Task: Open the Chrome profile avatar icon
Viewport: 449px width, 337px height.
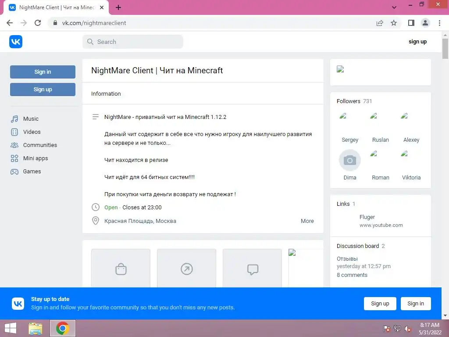Action: coord(425,23)
